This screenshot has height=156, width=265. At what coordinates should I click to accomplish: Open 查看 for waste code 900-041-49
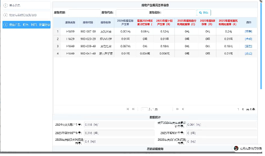coord(248,53)
